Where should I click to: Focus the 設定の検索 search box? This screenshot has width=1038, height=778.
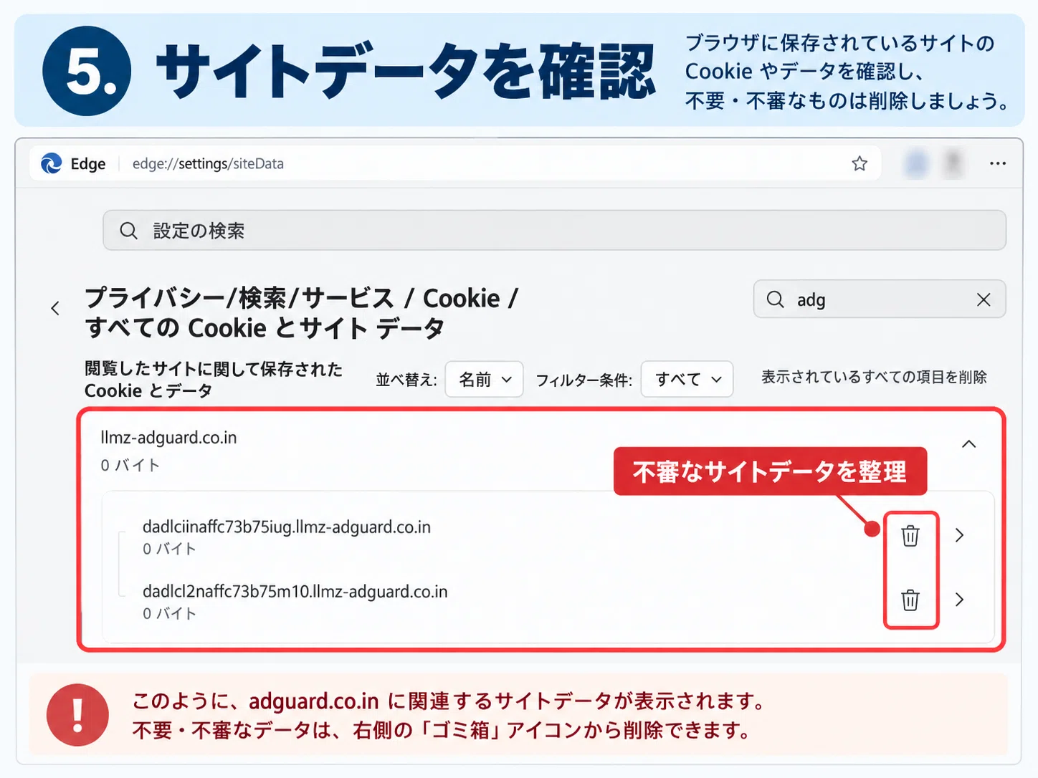pos(554,230)
